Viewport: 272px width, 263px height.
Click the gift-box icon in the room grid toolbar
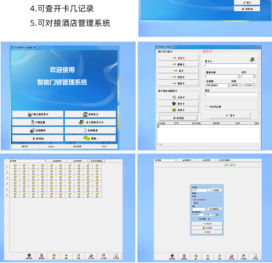(41, 256)
